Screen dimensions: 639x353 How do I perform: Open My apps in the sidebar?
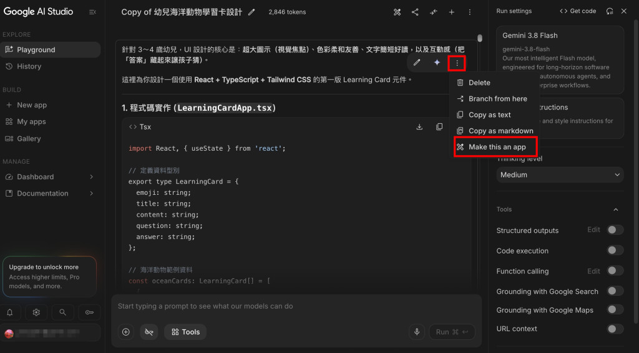click(x=50, y=121)
